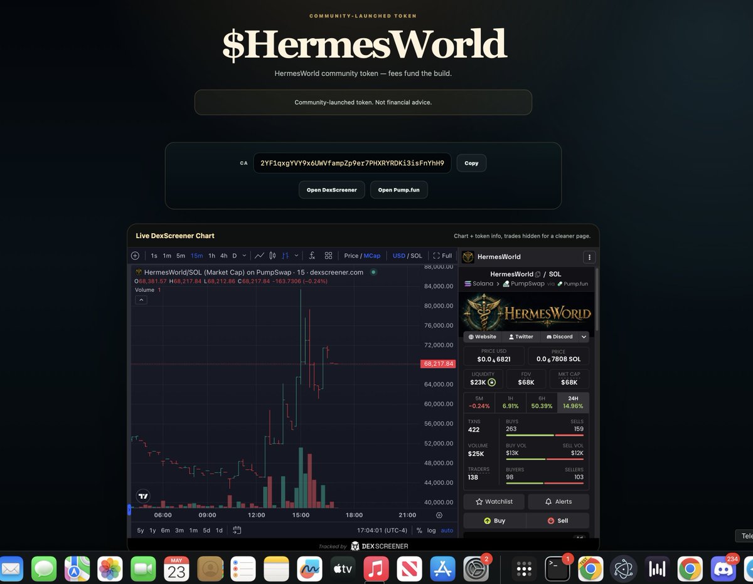Open the indicators fx icon
The width and height of the screenshot is (753, 584).
click(x=312, y=256)
